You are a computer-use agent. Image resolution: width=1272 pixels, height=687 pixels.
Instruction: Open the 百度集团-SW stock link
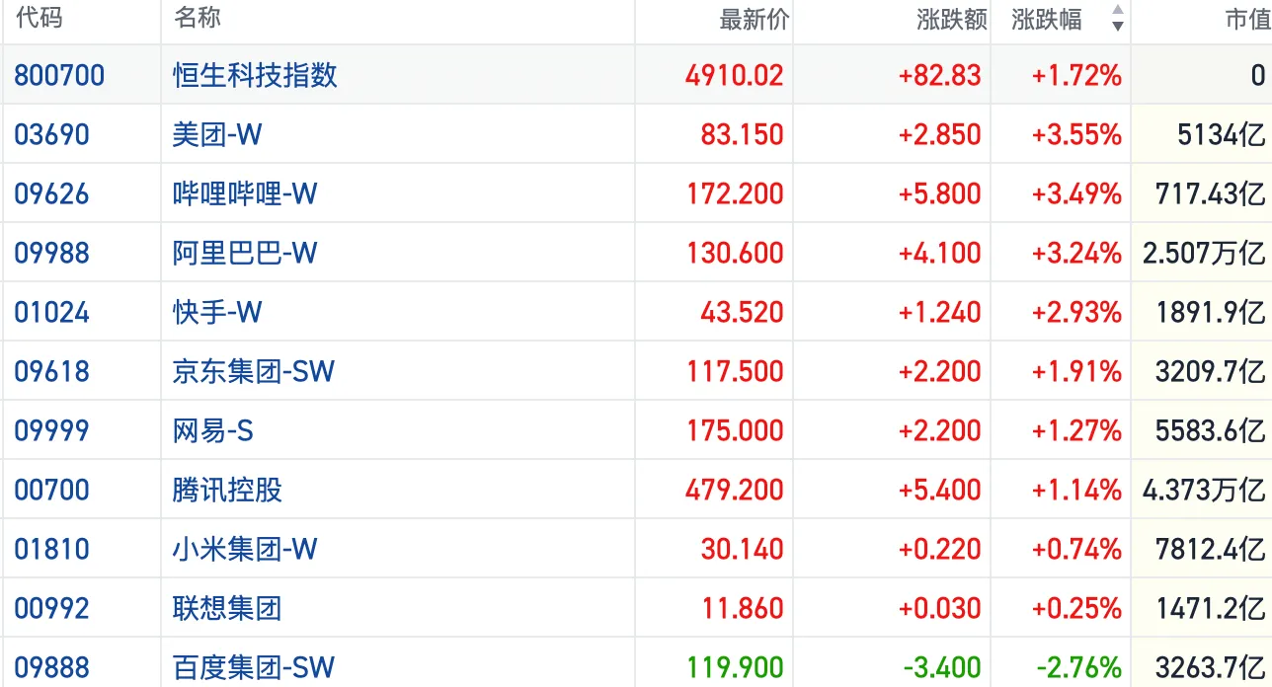tap(254, 667)
